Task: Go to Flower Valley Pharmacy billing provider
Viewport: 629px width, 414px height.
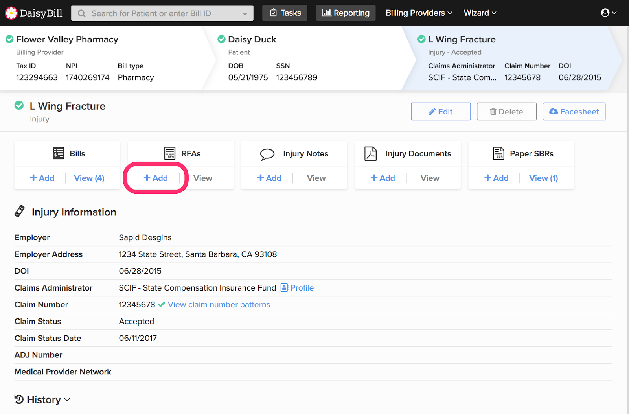Action: coord(67,39)
